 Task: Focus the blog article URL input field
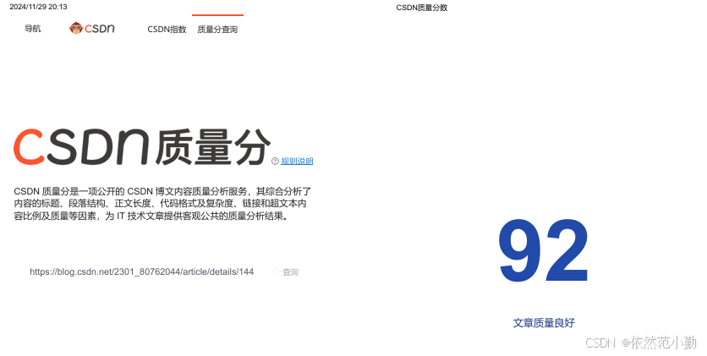click(x=141, y=271)
